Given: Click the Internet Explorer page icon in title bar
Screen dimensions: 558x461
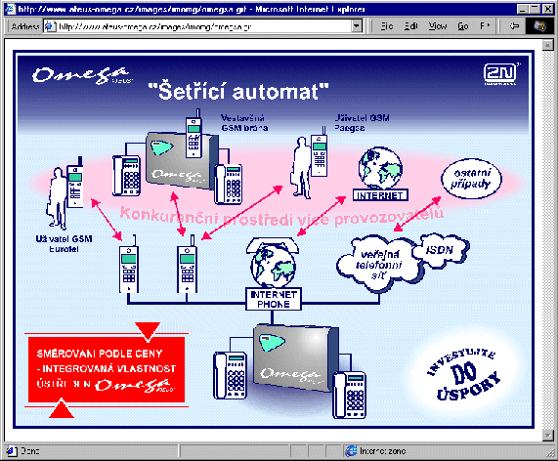Looking at the screenshot, I should (x=11, y=9).
